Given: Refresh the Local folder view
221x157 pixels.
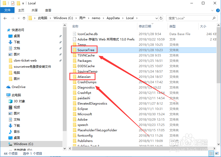Looking at the screenshot, I should coord(161,18).
